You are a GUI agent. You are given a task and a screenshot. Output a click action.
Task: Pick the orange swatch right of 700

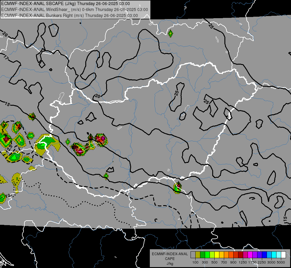[226, 255]
